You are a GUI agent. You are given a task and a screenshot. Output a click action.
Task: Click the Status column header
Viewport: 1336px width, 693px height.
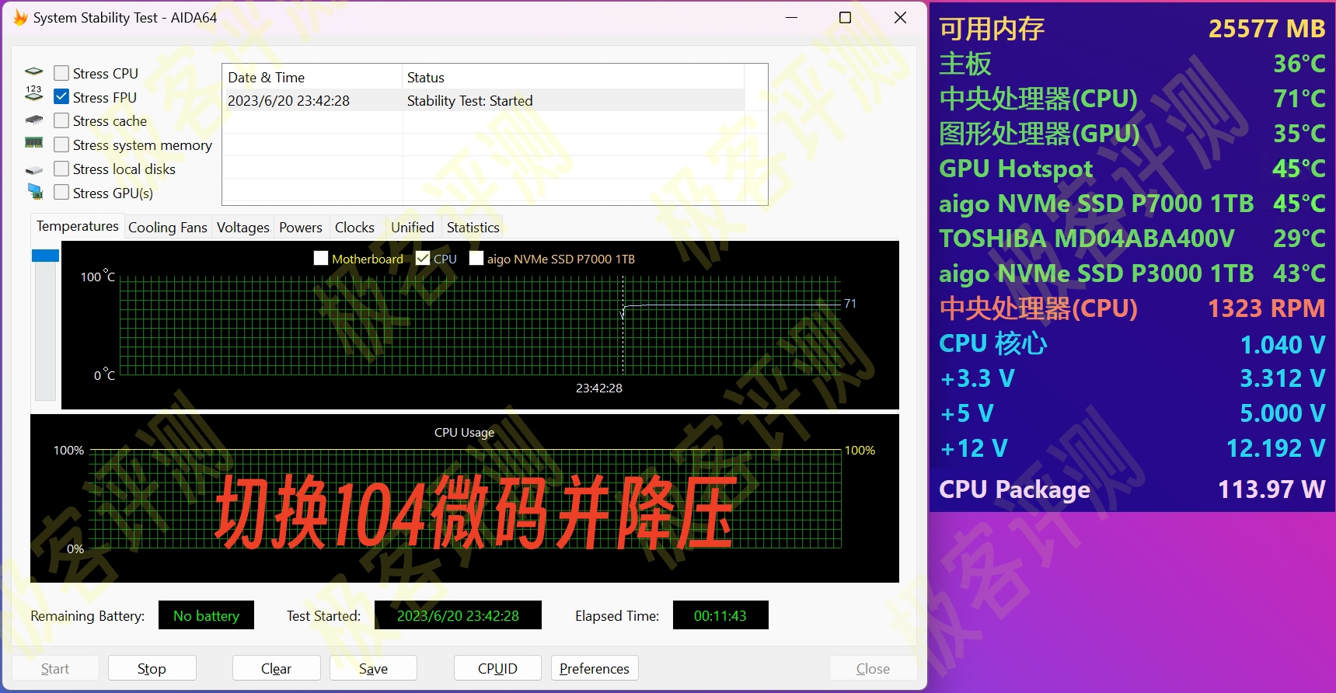[574, 77]
